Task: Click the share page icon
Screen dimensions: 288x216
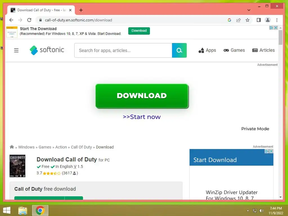Action: (238, 20)
